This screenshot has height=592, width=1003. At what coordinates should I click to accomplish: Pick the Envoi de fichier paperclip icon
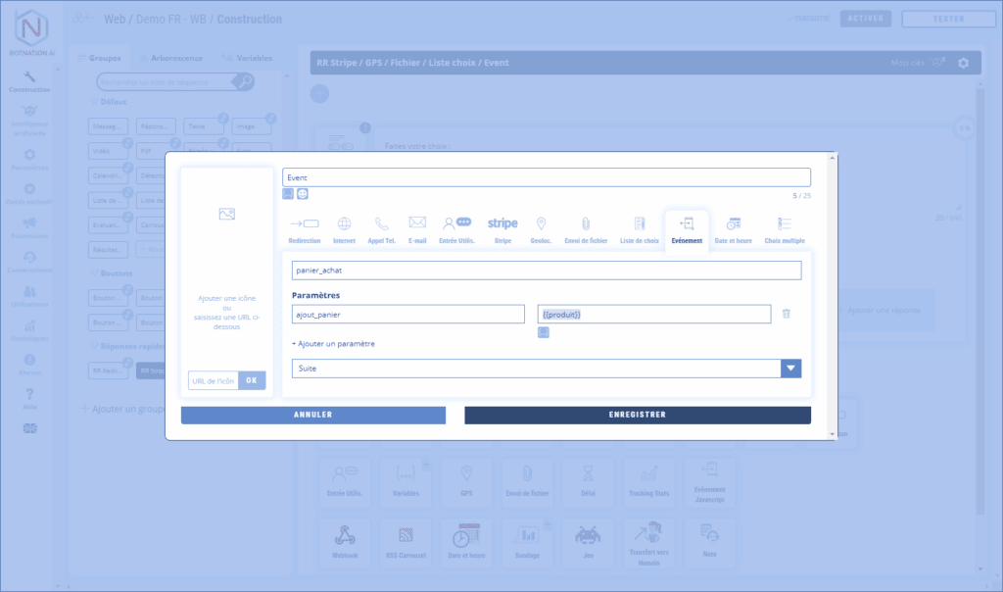point(586,224)
